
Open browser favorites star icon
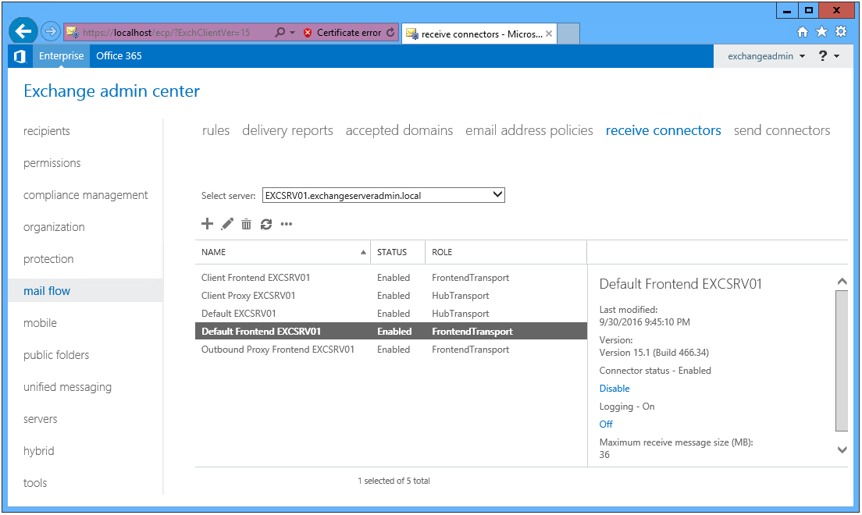pos(822,32)
